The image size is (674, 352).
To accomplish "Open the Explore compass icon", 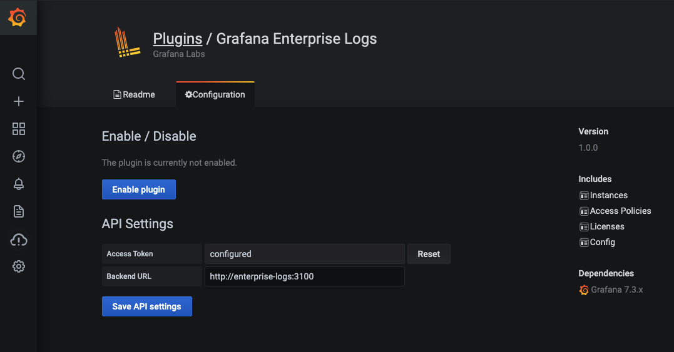I will [19, 156].
